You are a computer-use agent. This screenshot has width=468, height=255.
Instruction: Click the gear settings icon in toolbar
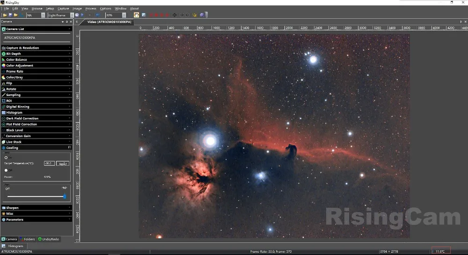(202, 15)
